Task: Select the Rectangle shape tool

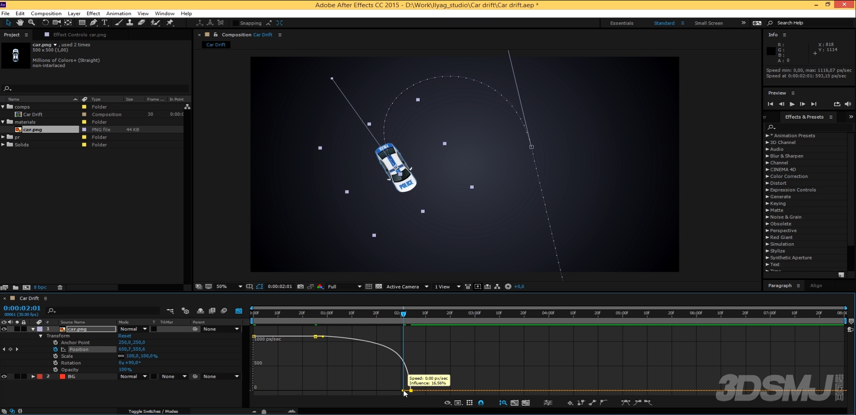Action: point(82,22)
